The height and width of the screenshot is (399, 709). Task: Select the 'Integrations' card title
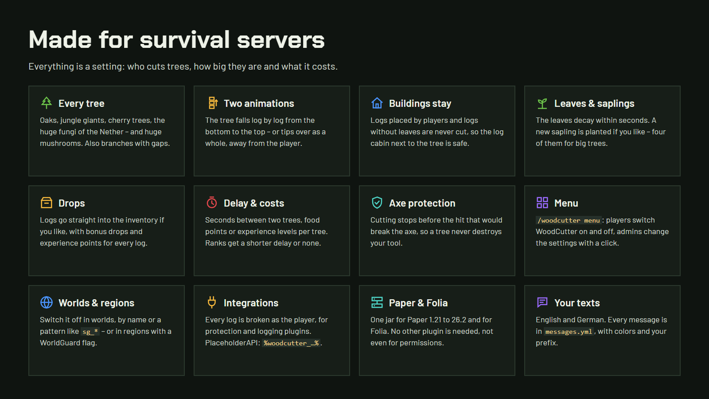(x=251, y=303)
